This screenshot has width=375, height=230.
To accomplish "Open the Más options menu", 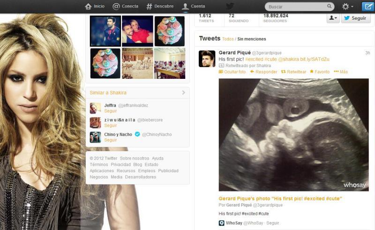I will point(341,72).
